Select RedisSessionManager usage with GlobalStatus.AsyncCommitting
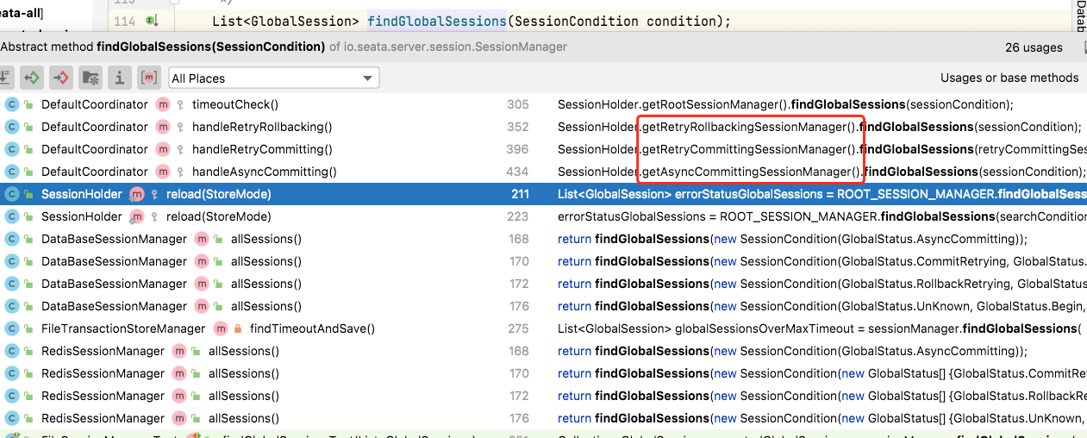 [x=543, y=351]
